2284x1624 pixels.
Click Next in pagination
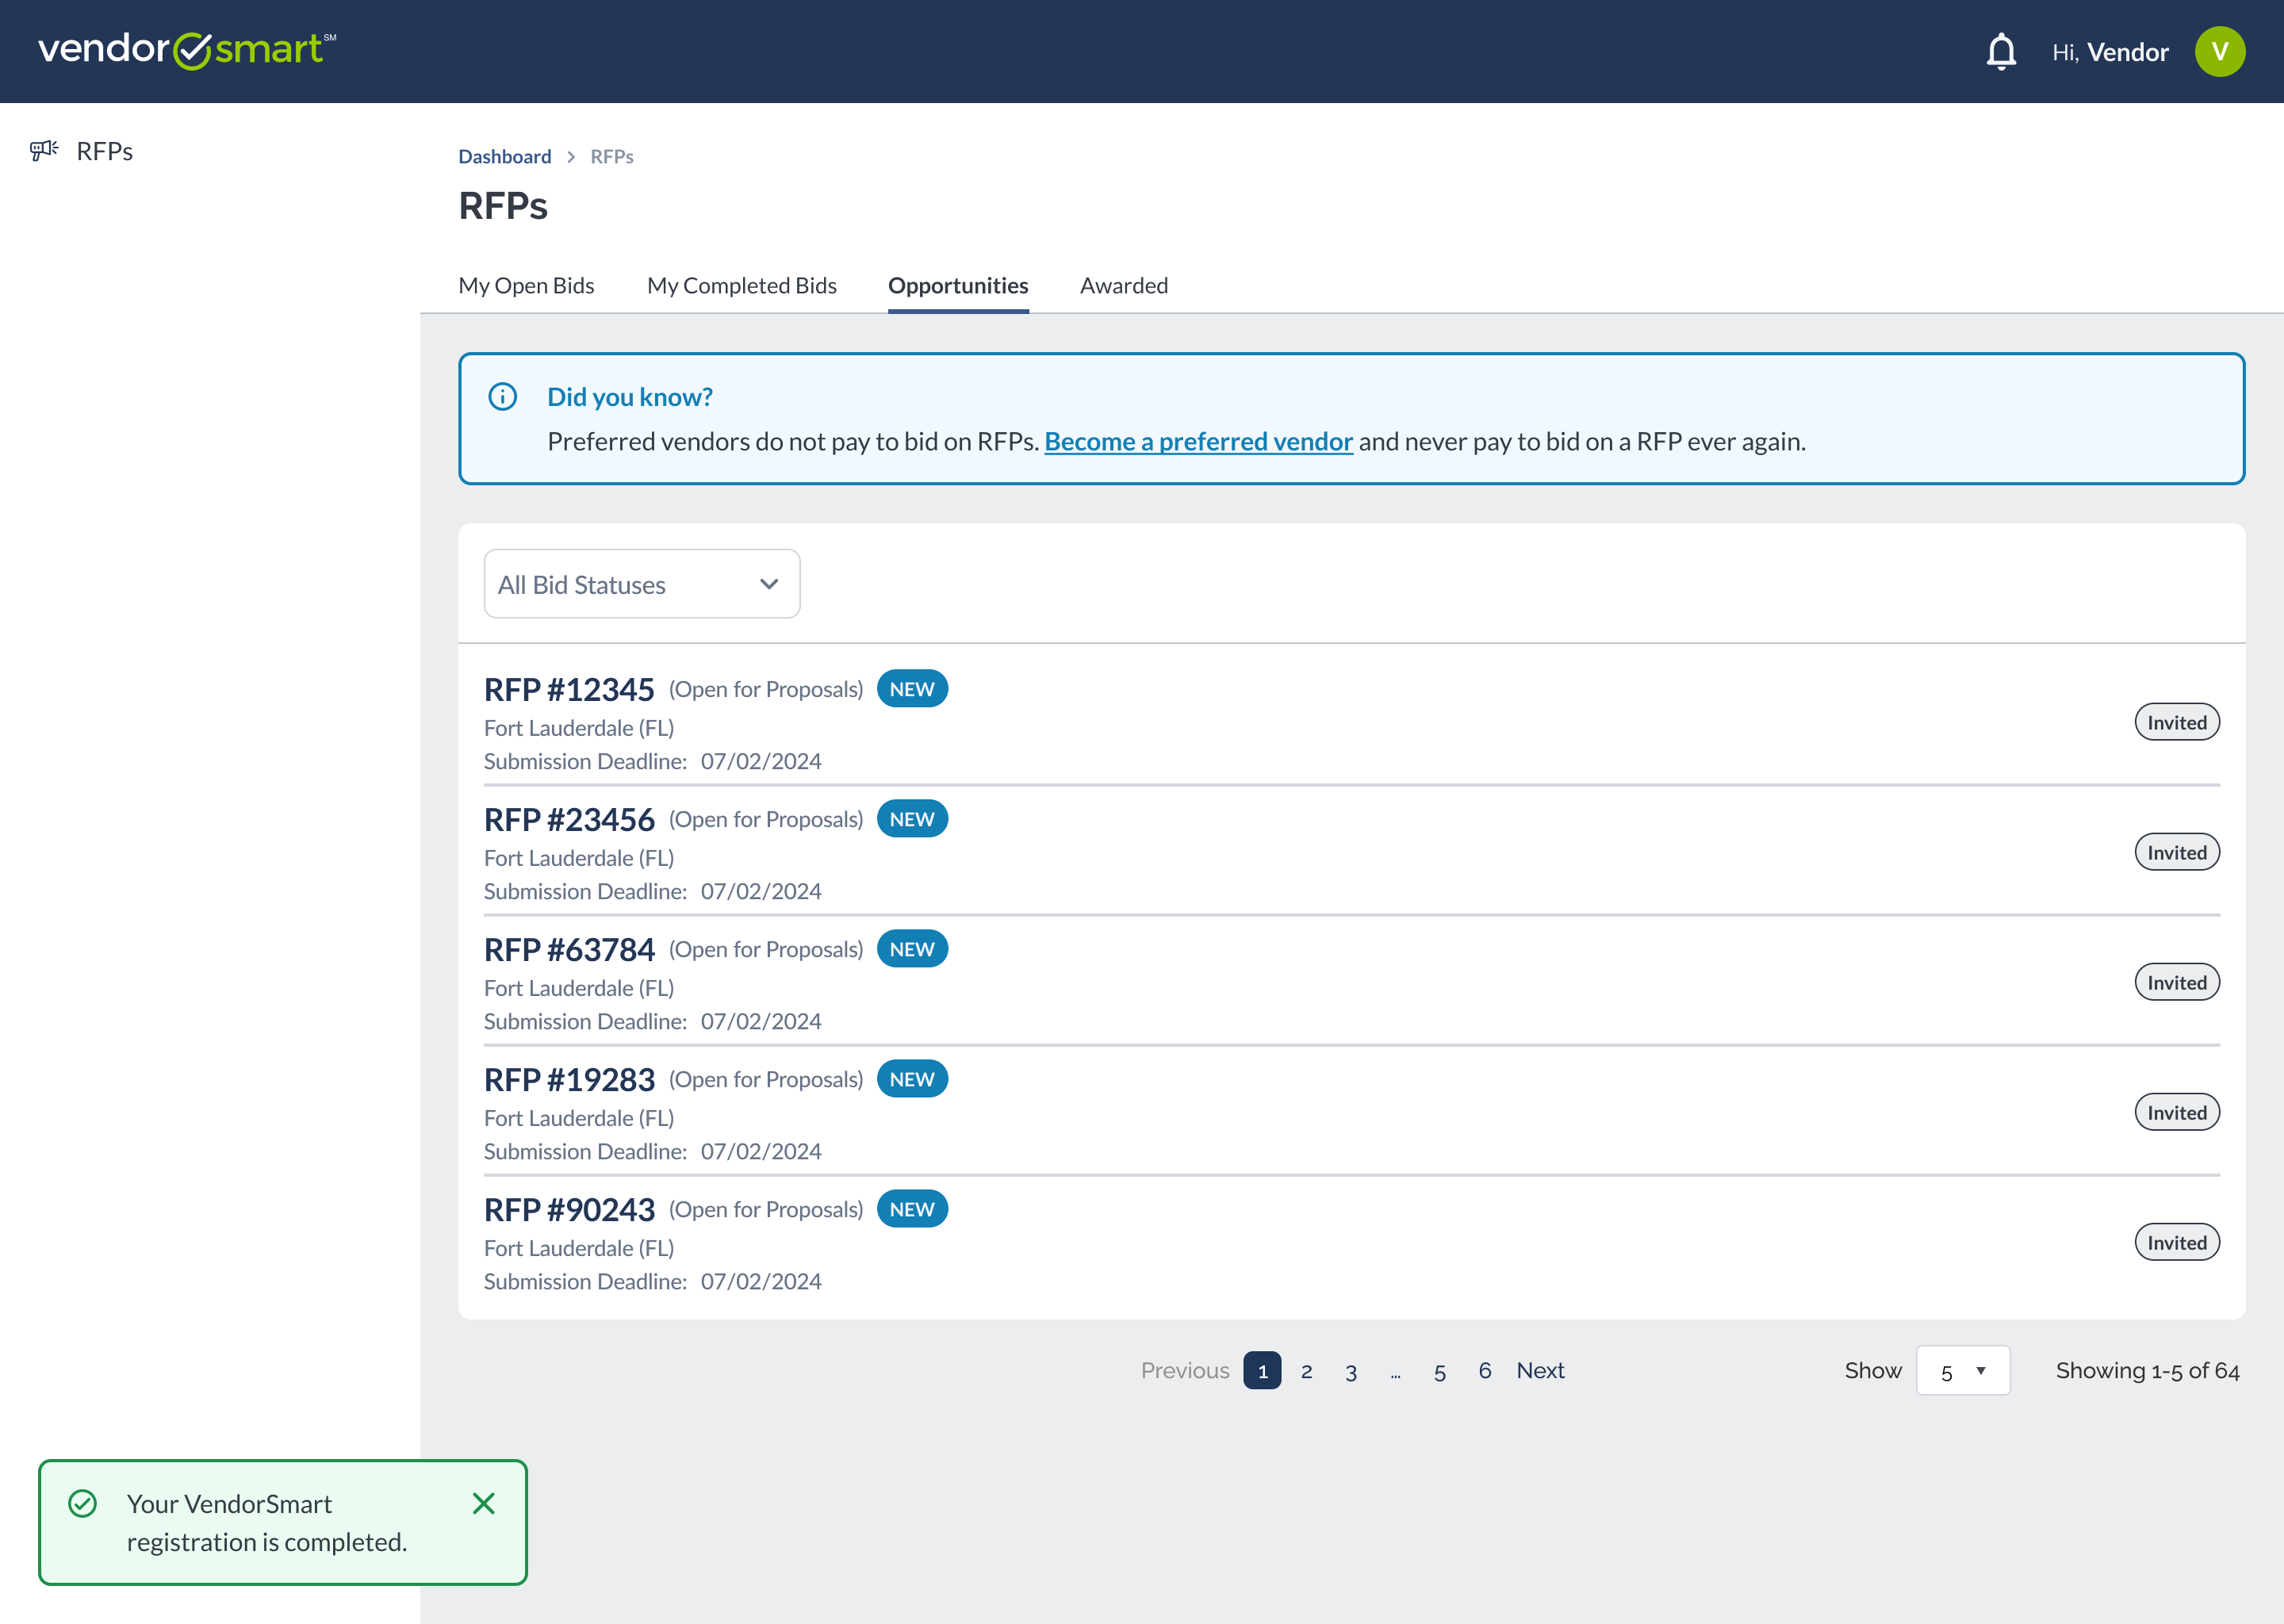(1539, 1370)
